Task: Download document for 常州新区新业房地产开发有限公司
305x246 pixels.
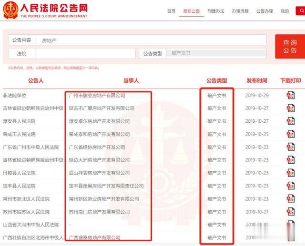Action: [x=290, y=199]
